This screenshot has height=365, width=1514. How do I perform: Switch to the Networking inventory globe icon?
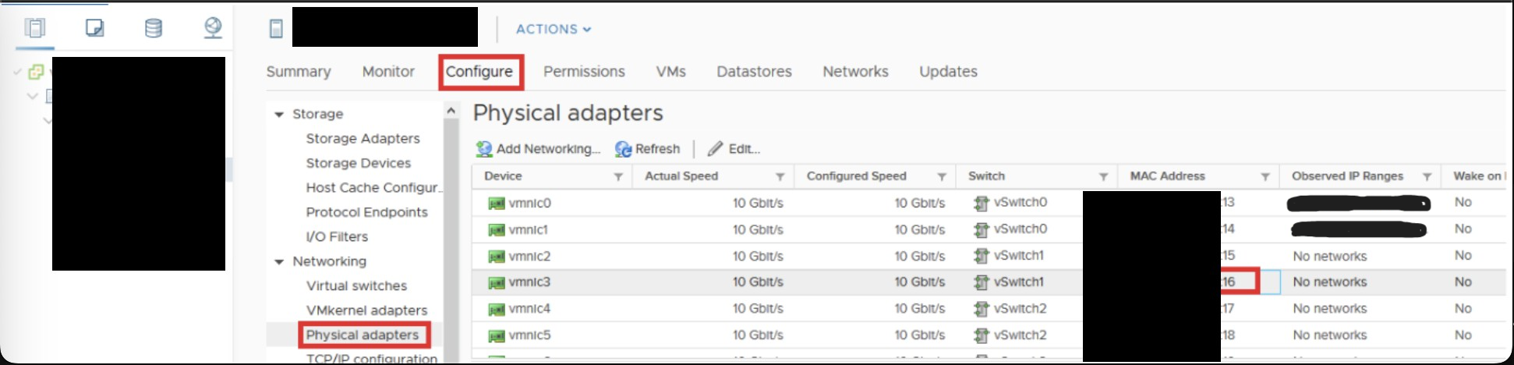(x=213, y=29)
